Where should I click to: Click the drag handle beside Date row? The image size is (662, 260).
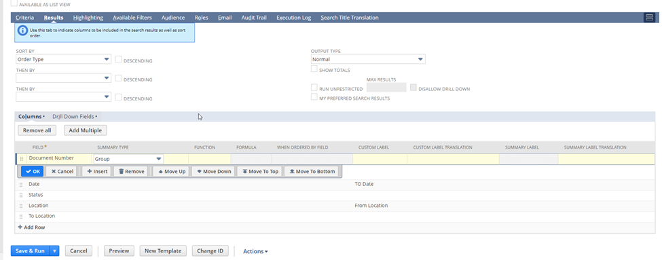pyautogui.click(x=20, y=185)
